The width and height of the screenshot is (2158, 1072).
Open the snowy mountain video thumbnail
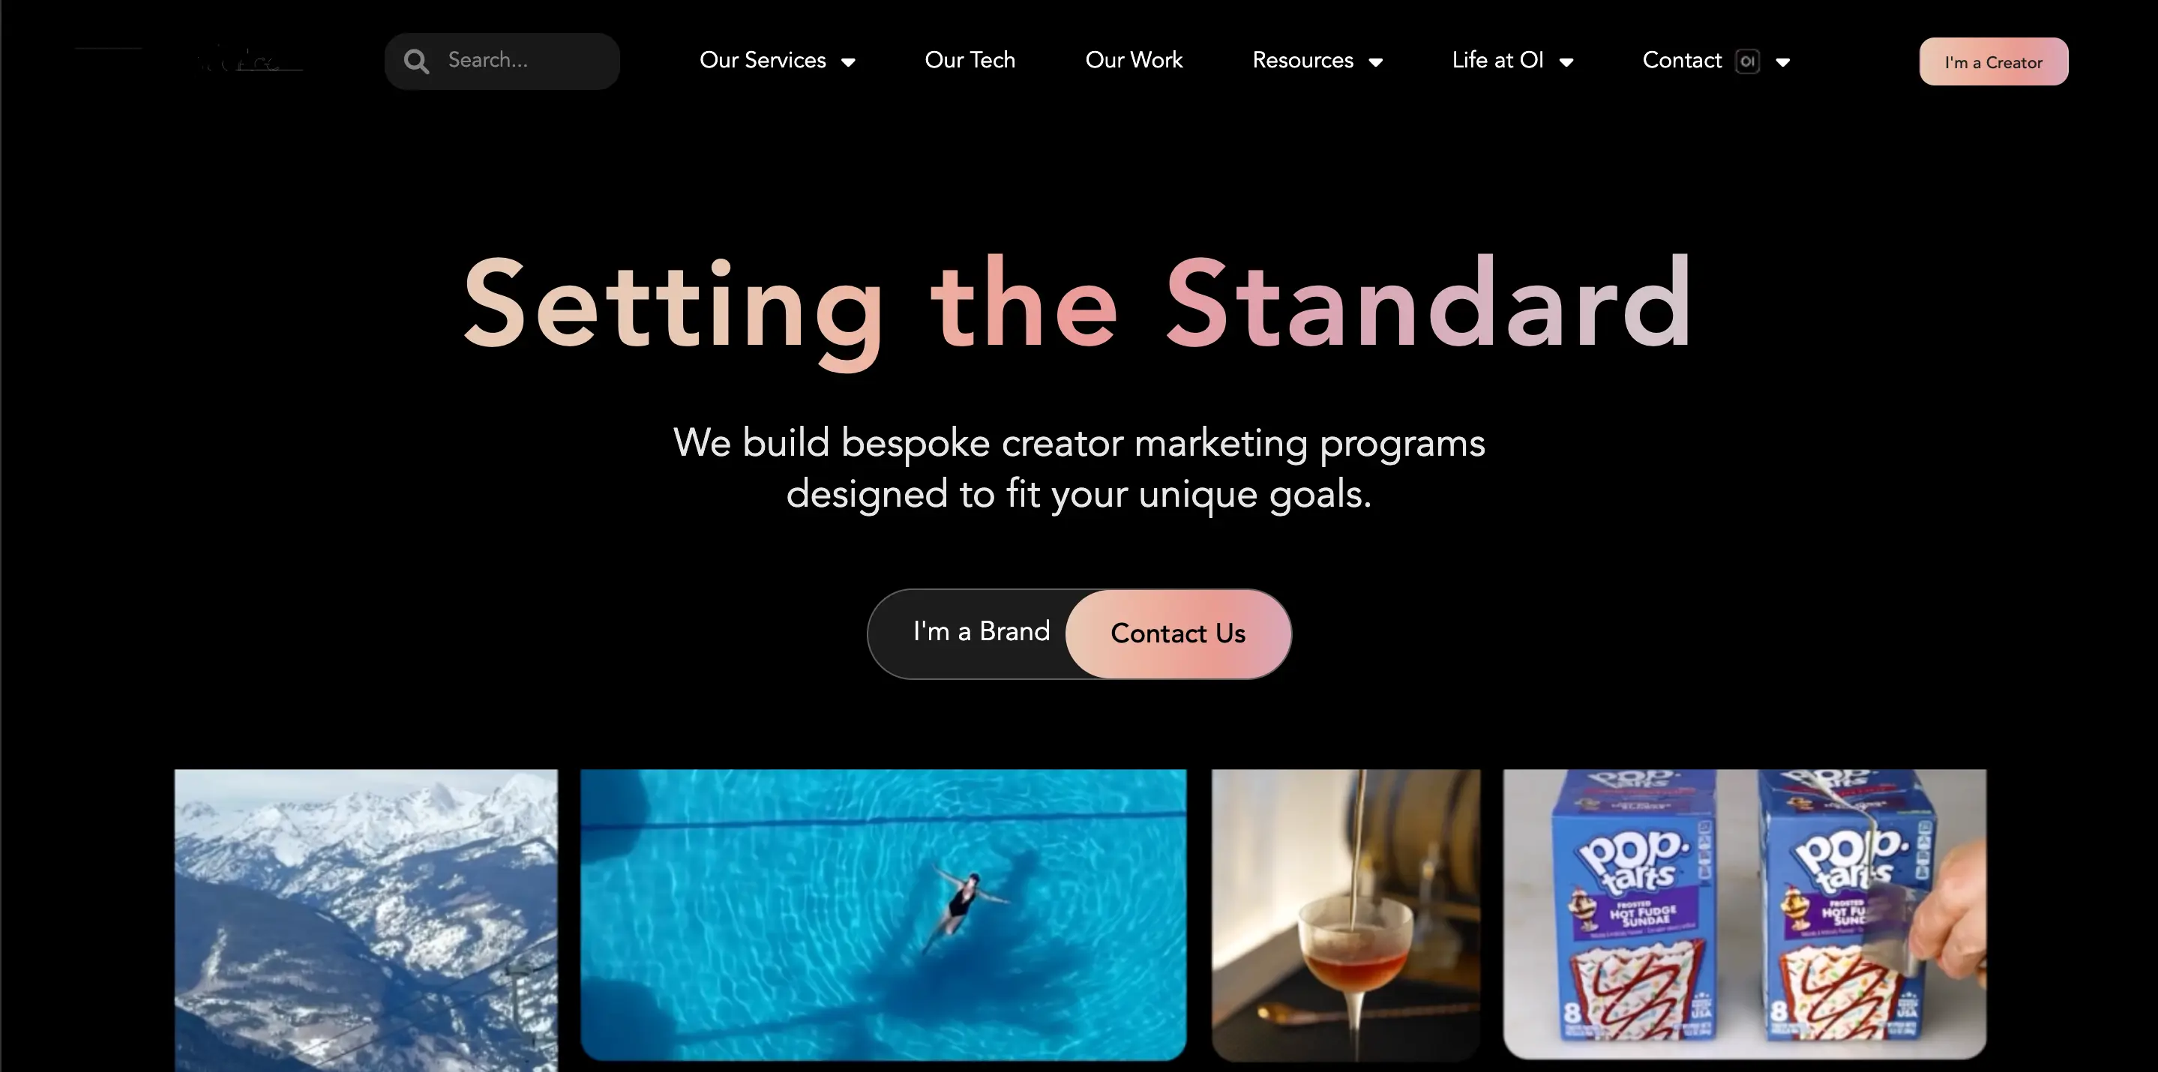coord(366,921)
